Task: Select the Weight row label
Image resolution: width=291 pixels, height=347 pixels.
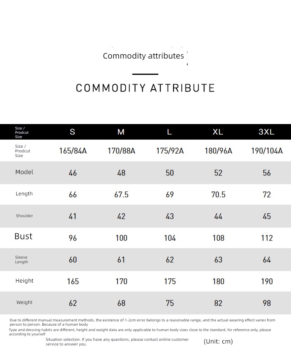Action: click(x=24, y=302)
